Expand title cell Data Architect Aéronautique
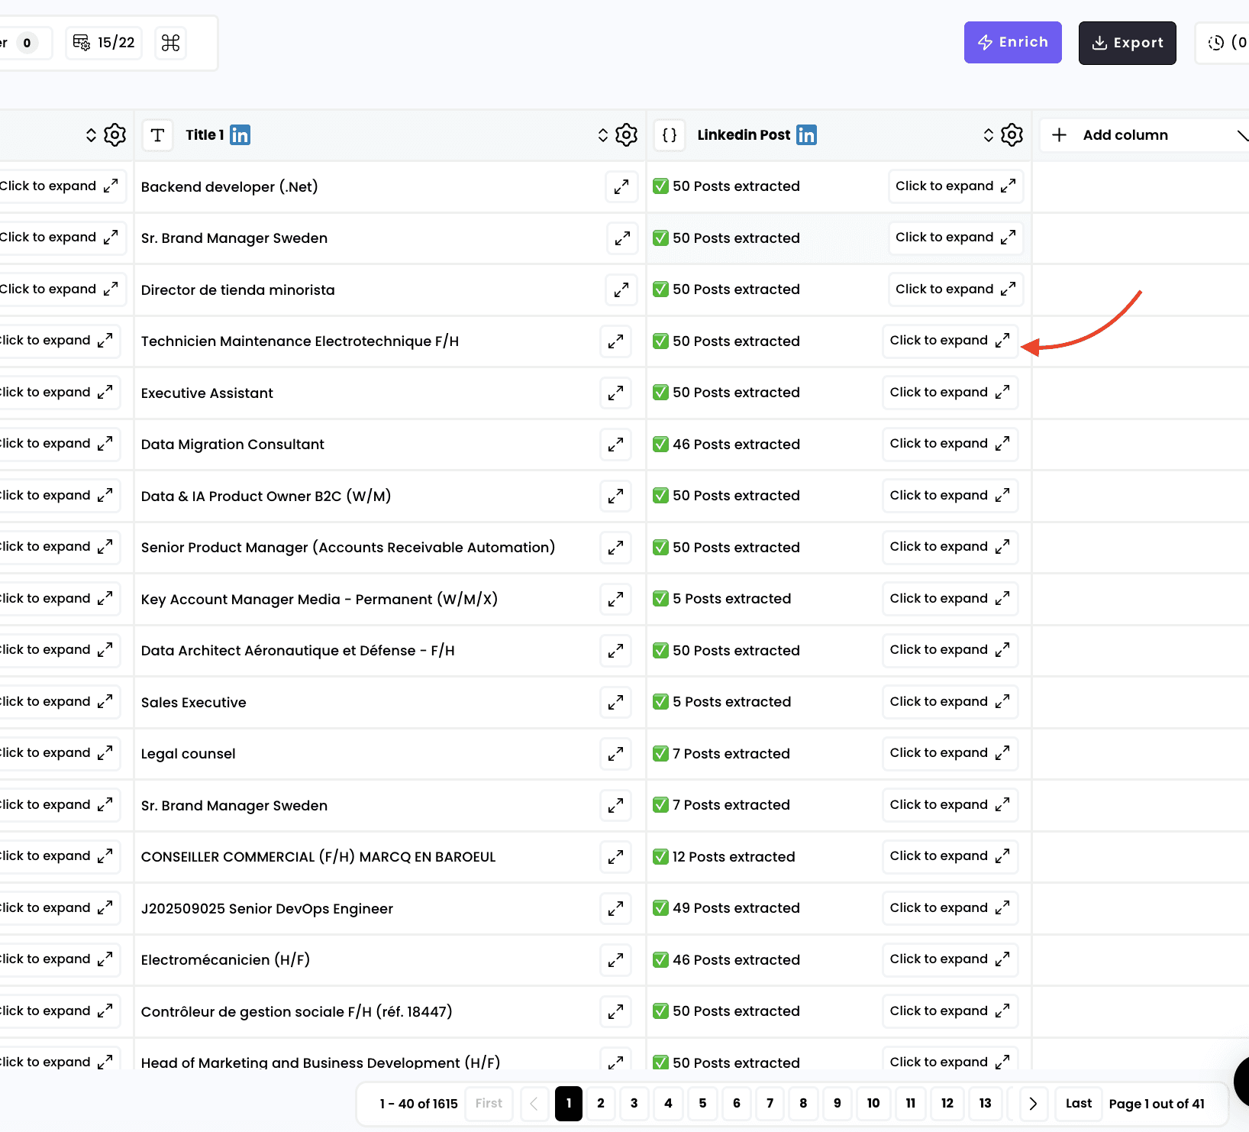1249x1132 pixels. [615, 651]
